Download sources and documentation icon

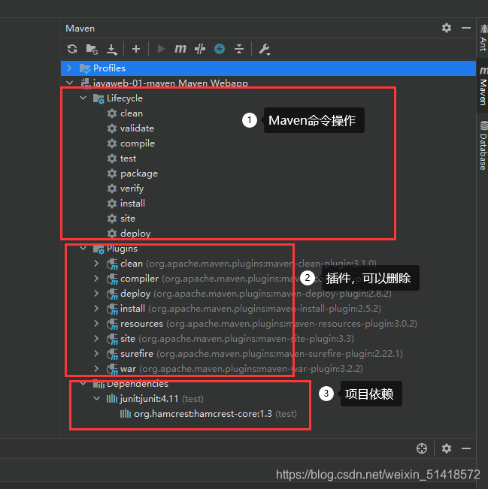click(112, 50)
